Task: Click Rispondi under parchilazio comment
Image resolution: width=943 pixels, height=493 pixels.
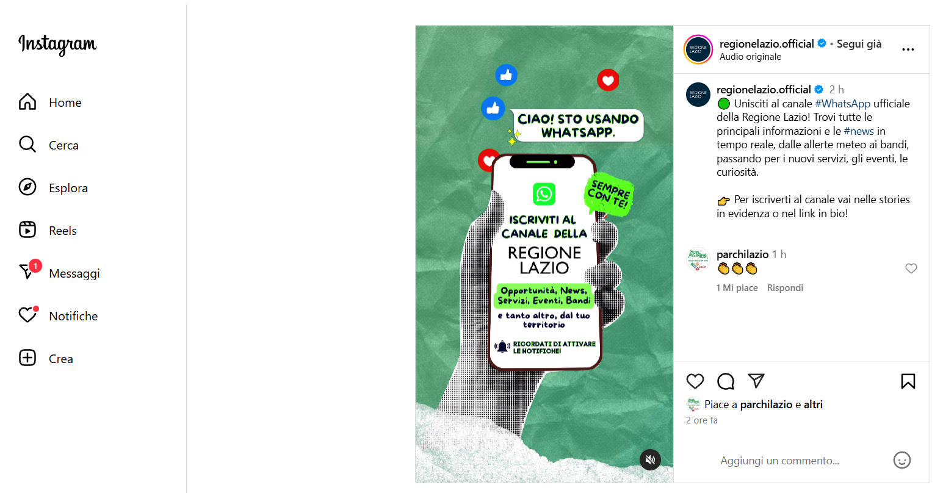Action: 785,288
